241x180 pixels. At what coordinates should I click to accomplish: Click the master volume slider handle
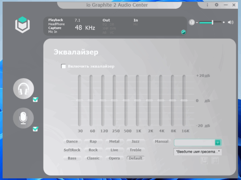coord(213,23)
